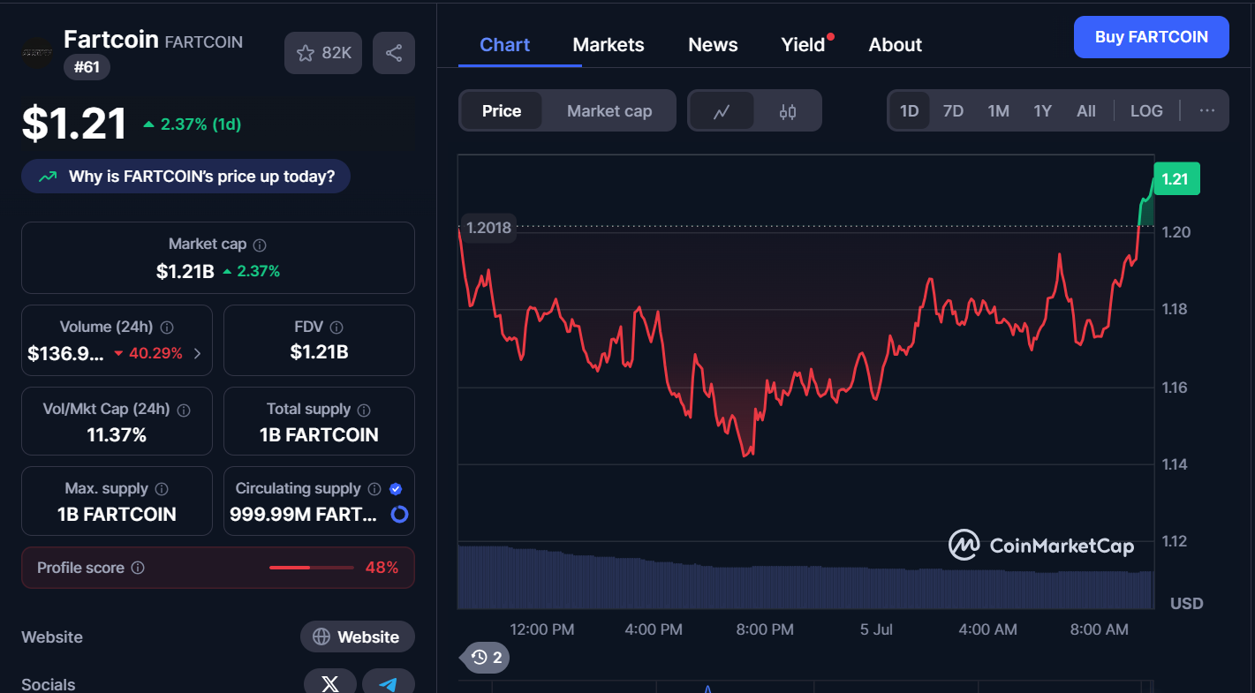Click the 5 Jul date label on chart axis
Screen dimensions: 1255x693
(876, 629)
